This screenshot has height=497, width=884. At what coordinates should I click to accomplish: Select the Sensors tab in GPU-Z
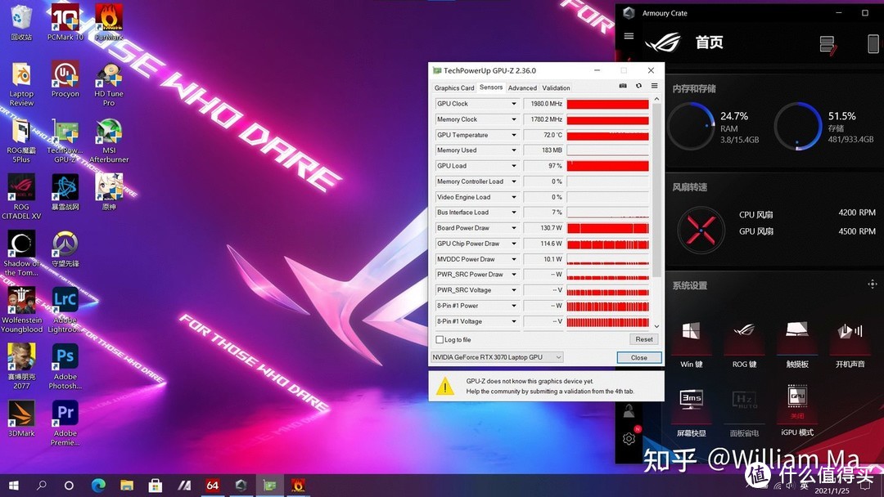(x=490, y=87)
